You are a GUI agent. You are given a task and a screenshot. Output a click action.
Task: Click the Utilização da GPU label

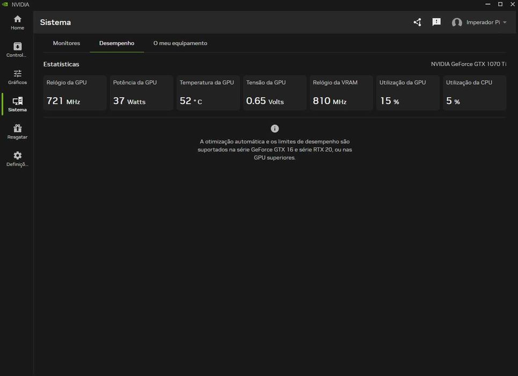click(x=403, y=82)
